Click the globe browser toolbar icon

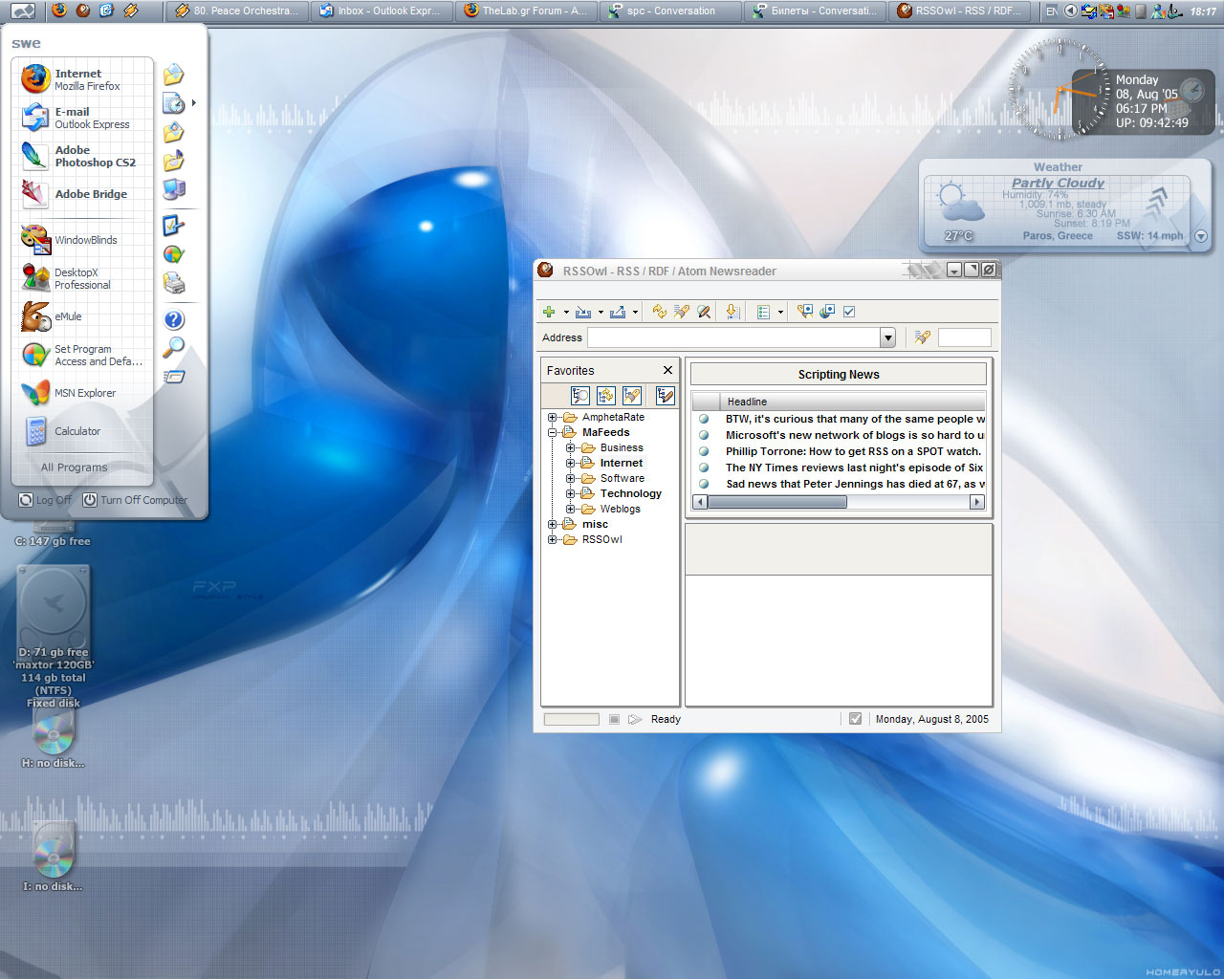pos(827,312)
